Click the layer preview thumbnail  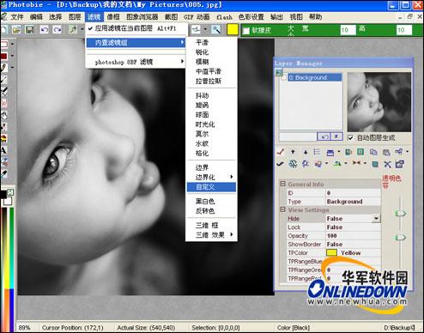379,102
